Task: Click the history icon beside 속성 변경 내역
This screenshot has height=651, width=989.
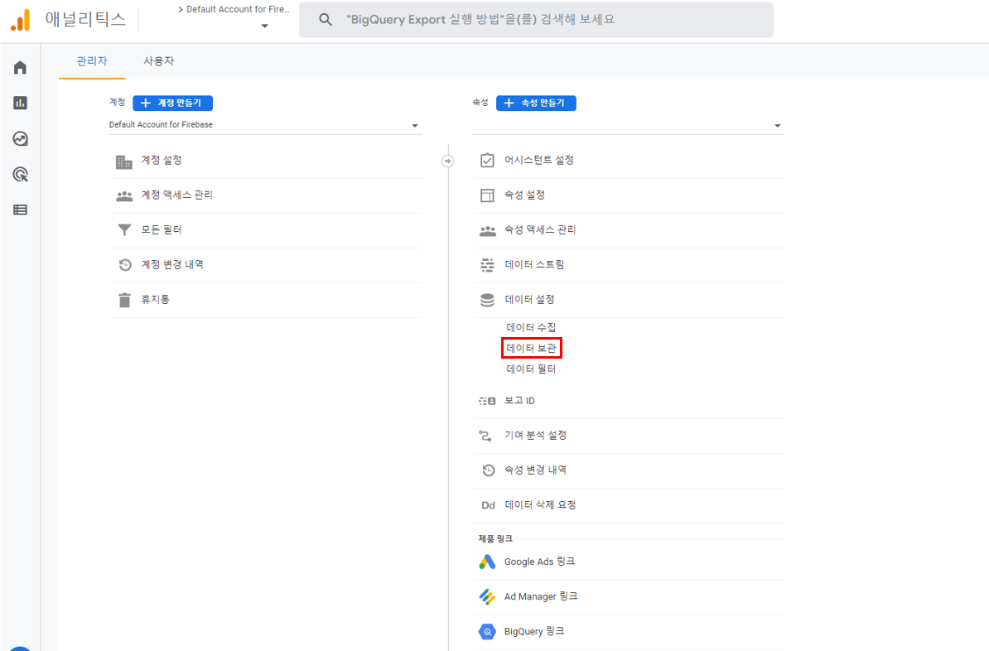Action: coord(488,470)
